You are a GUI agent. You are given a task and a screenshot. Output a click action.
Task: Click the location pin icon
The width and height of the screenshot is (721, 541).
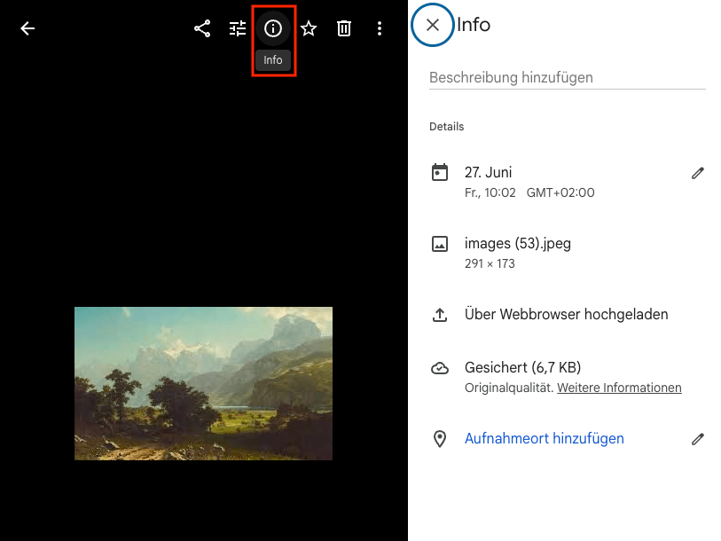tap(440, 439)
